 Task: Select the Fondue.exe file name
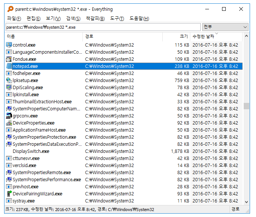tap(24, 59)
